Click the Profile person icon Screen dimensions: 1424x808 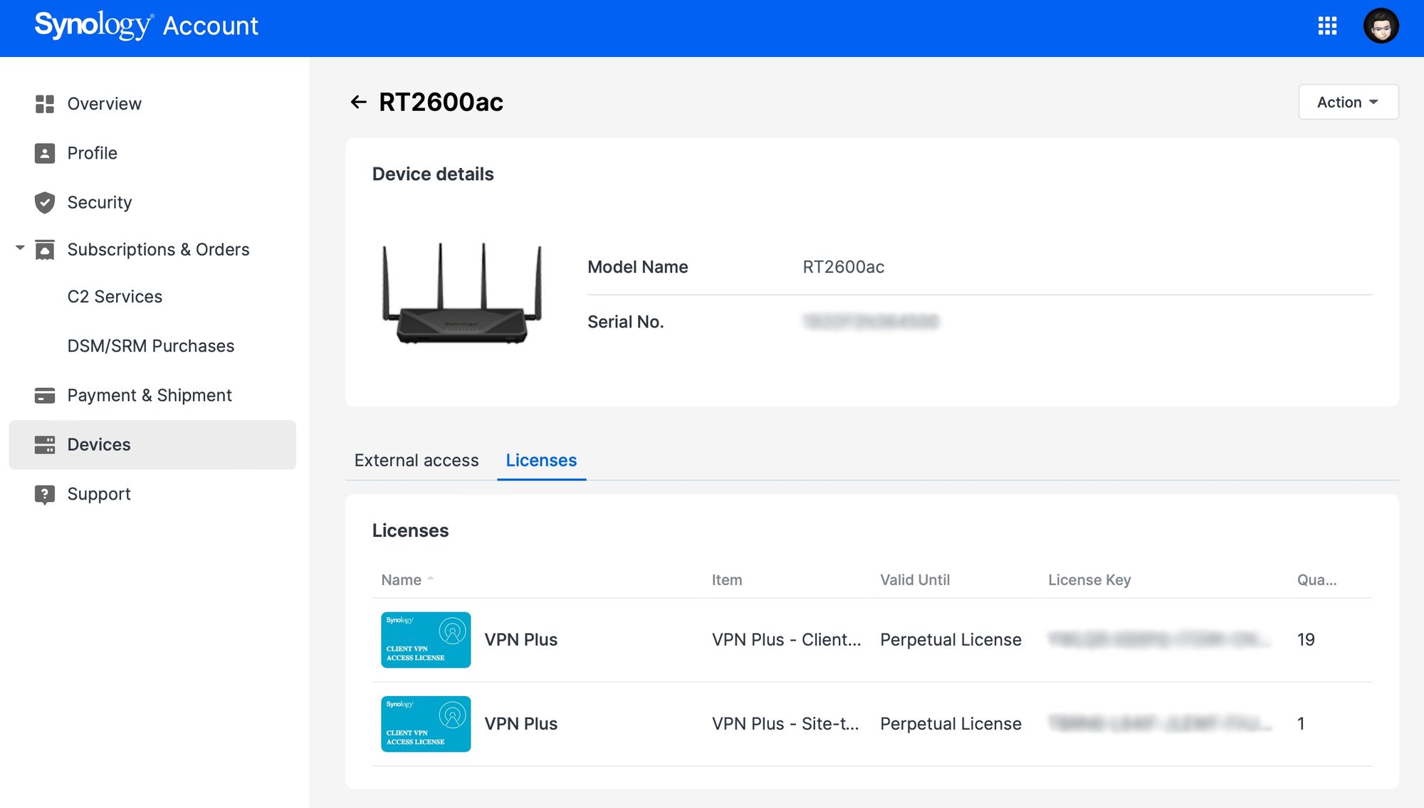point(45,153)
